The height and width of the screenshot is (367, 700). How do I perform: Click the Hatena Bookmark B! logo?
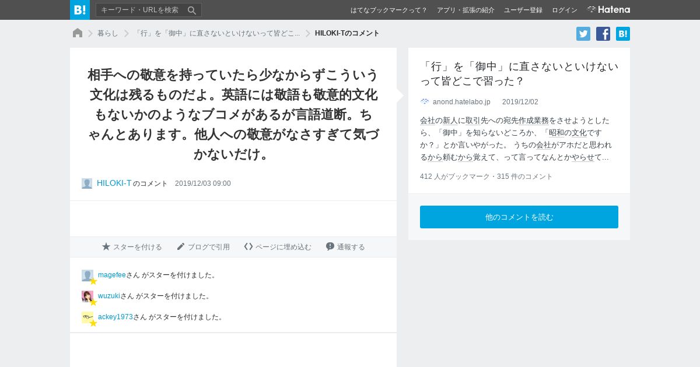80,10
